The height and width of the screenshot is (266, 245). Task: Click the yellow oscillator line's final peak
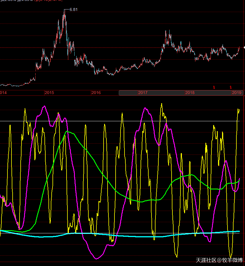[x=238, y=109]
